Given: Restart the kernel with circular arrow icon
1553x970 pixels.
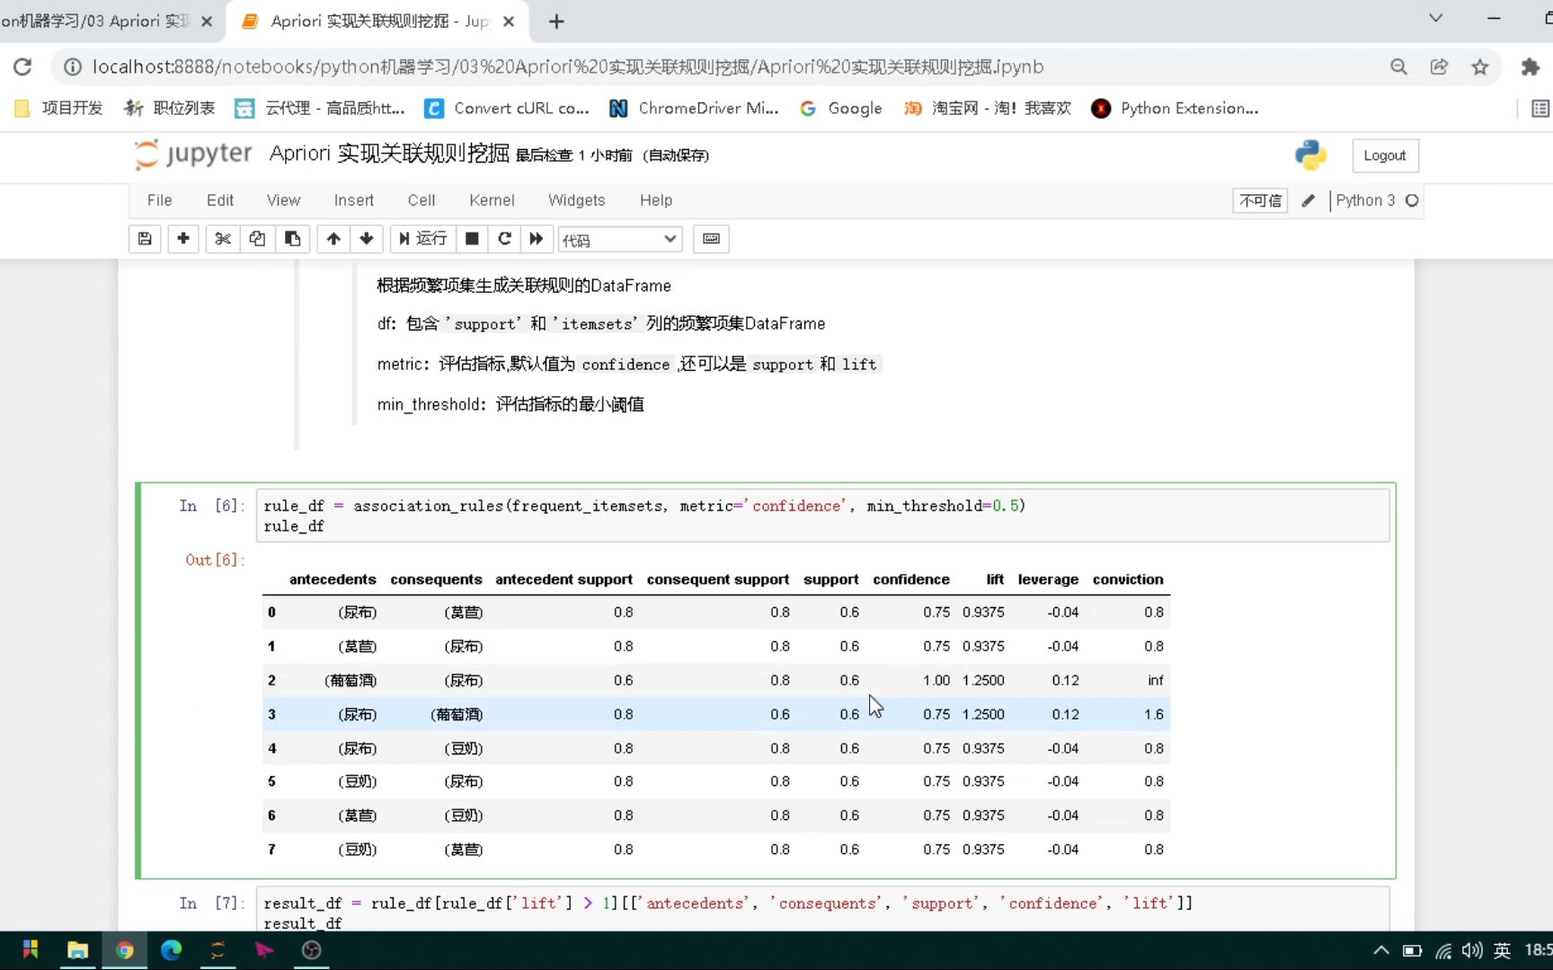Looking at the screenshot, I should point(504,239).
